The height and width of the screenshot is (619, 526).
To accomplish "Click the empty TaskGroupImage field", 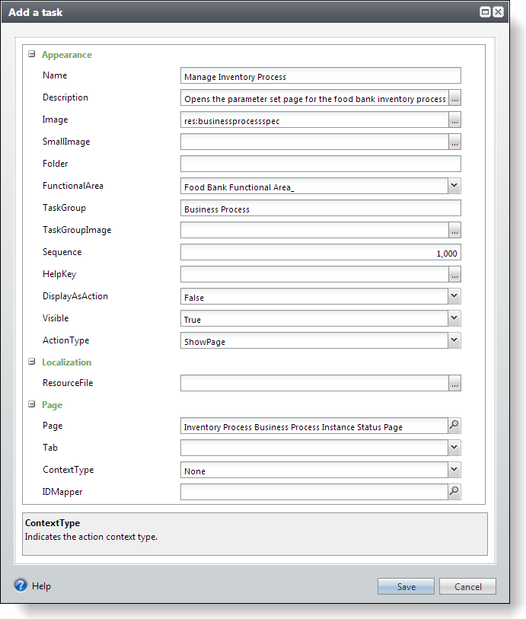I will [x=314, y=231].
